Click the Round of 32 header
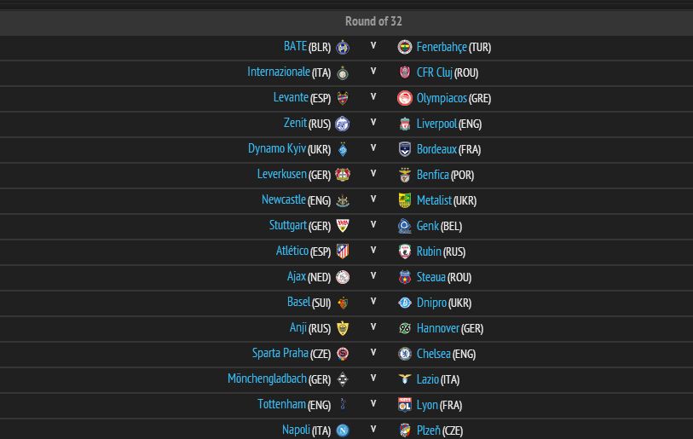The width and height of the screenshot is (693, 439). point(373,21)
